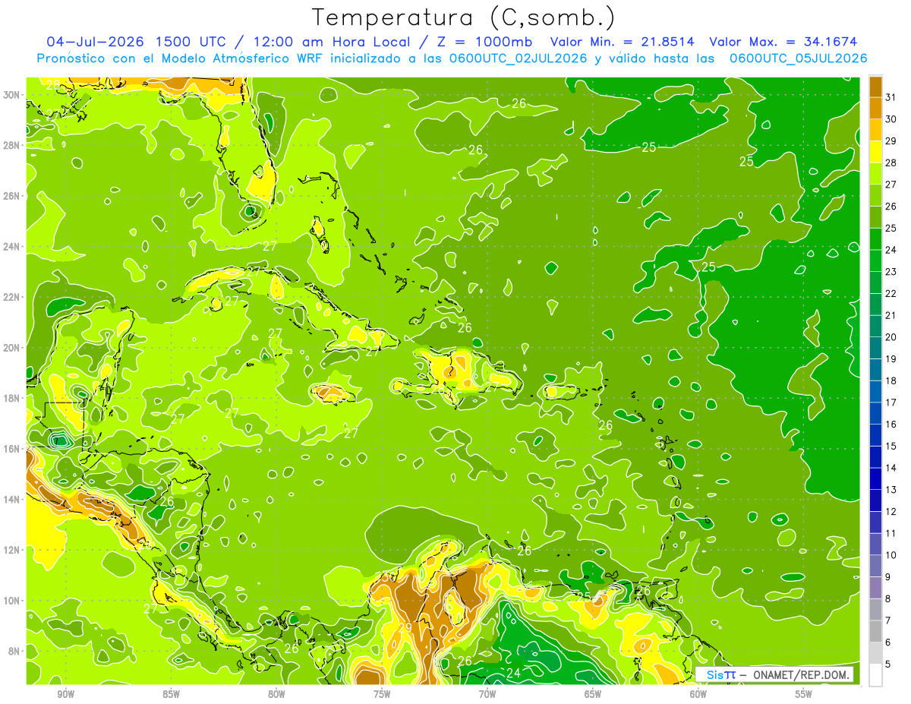The width and height of the screenshot is (911, 704).
Task: Click the 18N latitude axis label
Action: point(12,398)
